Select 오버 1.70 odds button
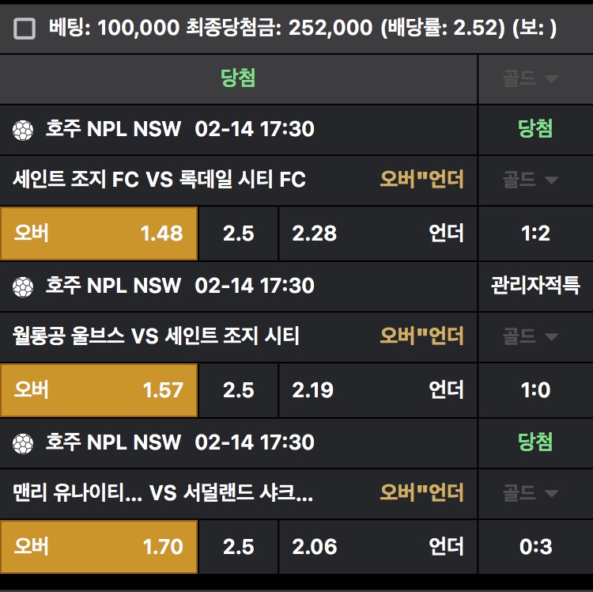 pos(99,547)
